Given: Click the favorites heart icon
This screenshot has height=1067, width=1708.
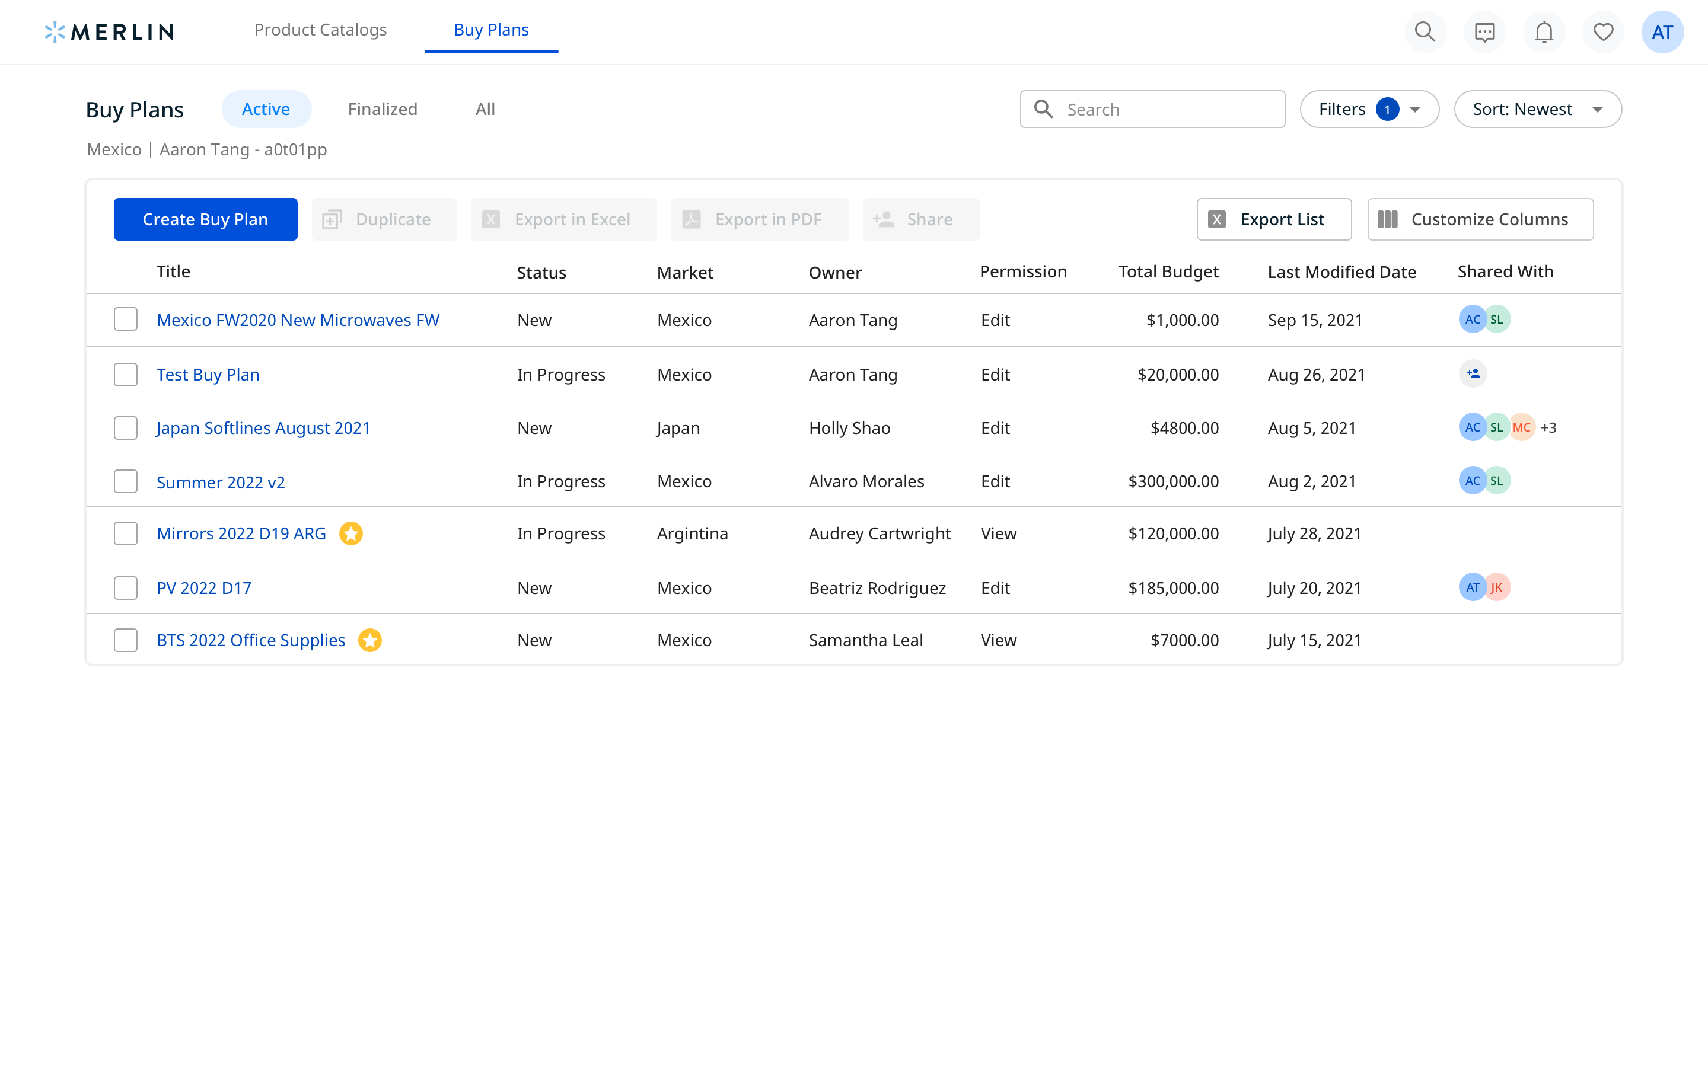Looking at the screenshot, I should (1603, 32).
